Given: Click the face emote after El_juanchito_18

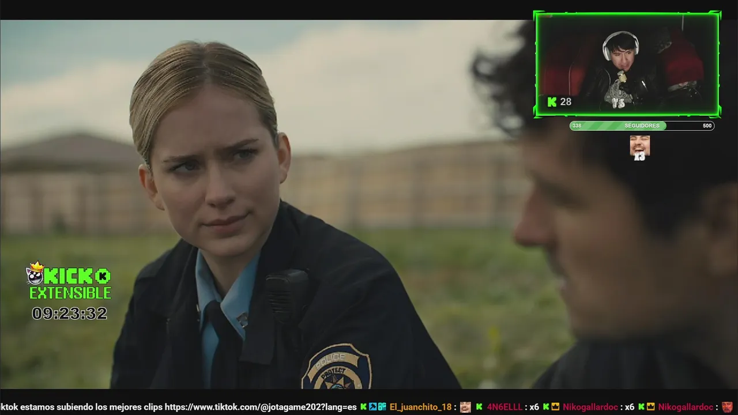Looking at the screenshot, I should pyautogui.click(x=465, y=407).
